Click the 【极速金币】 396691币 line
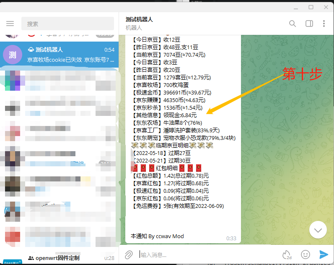 pyautogui.click(x=172, y=93)
